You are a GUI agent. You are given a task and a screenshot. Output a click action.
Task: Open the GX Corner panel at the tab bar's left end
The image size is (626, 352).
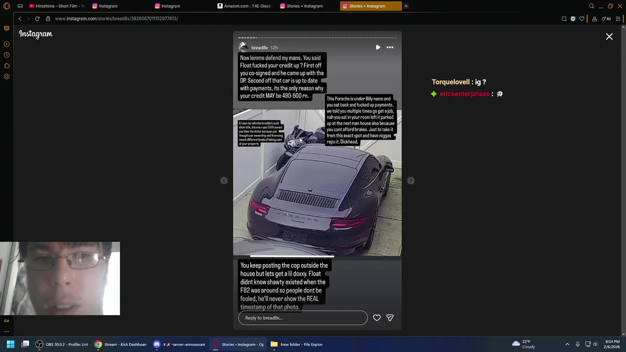[20, 6]
